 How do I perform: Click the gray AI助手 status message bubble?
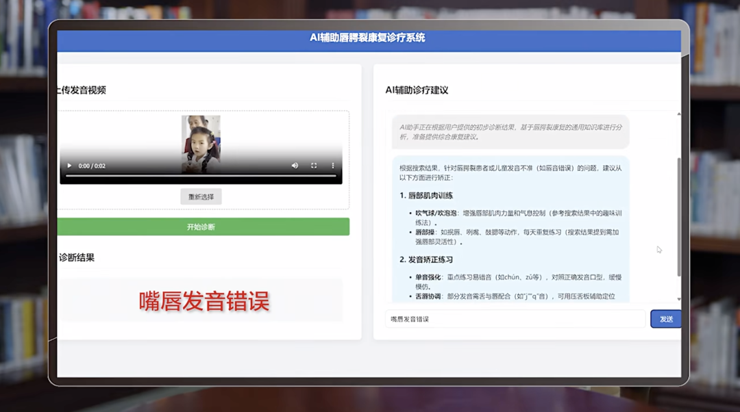pyautogui.click(x=510, y=132)
